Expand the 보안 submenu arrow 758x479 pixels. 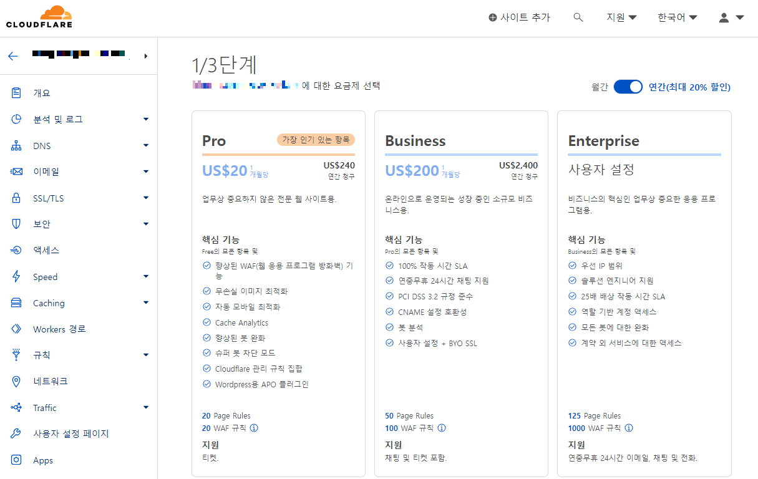point(146,224)
